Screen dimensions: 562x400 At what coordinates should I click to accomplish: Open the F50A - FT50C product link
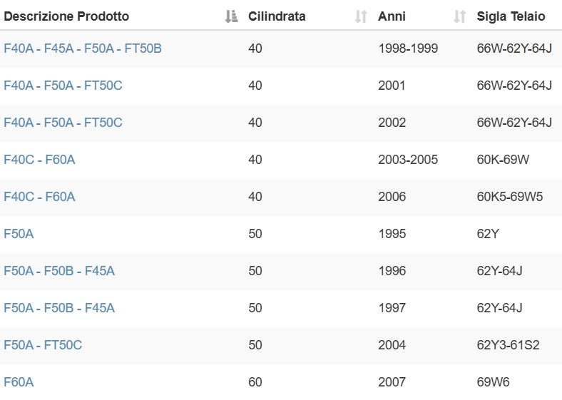[43, 345]
